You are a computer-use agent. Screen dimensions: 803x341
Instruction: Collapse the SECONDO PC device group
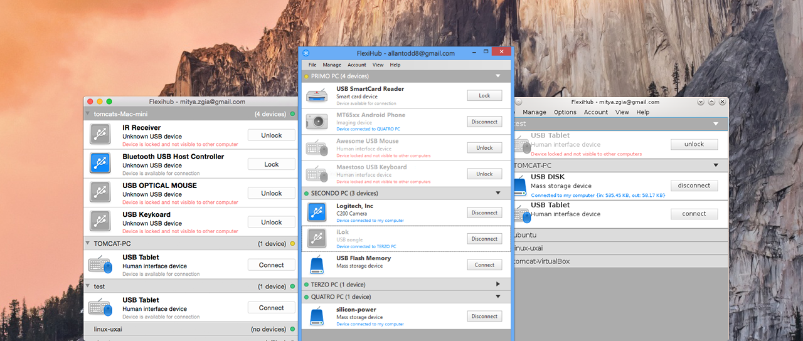498,193
